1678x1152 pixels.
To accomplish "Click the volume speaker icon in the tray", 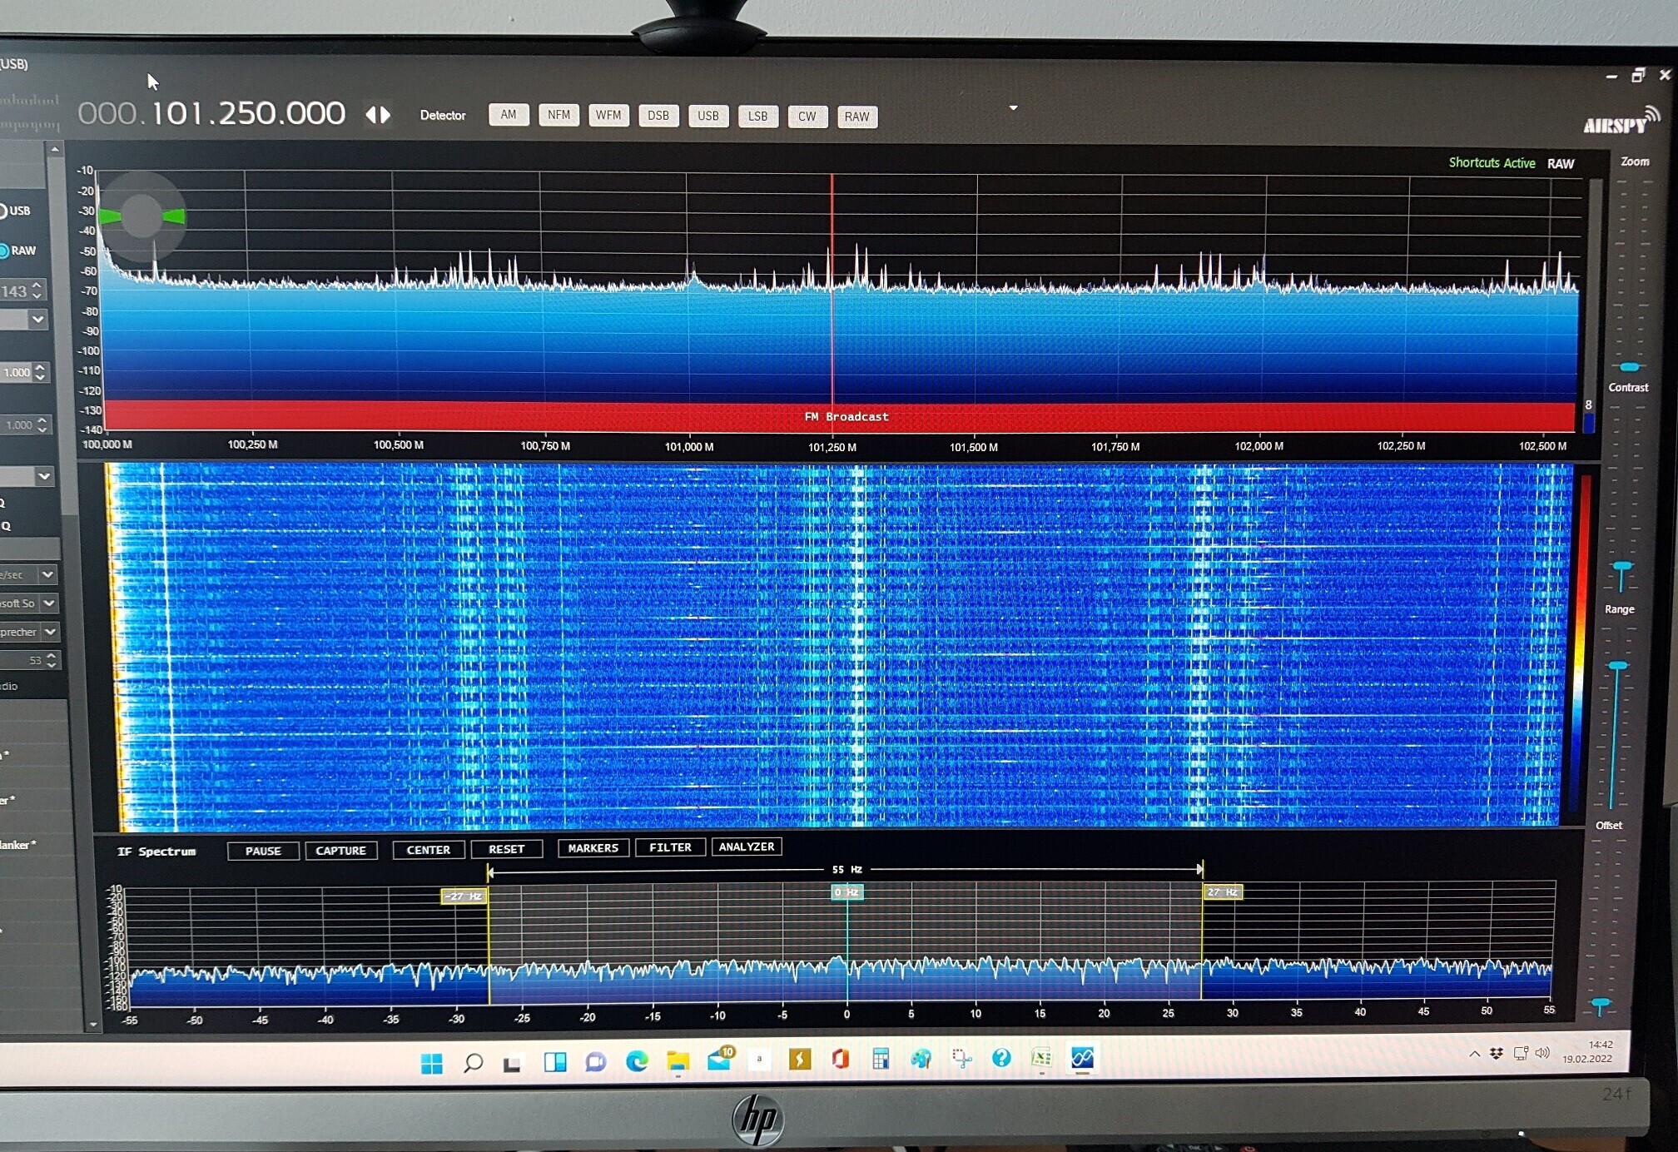I will pyautogui.click(x=1541, y=1053).
